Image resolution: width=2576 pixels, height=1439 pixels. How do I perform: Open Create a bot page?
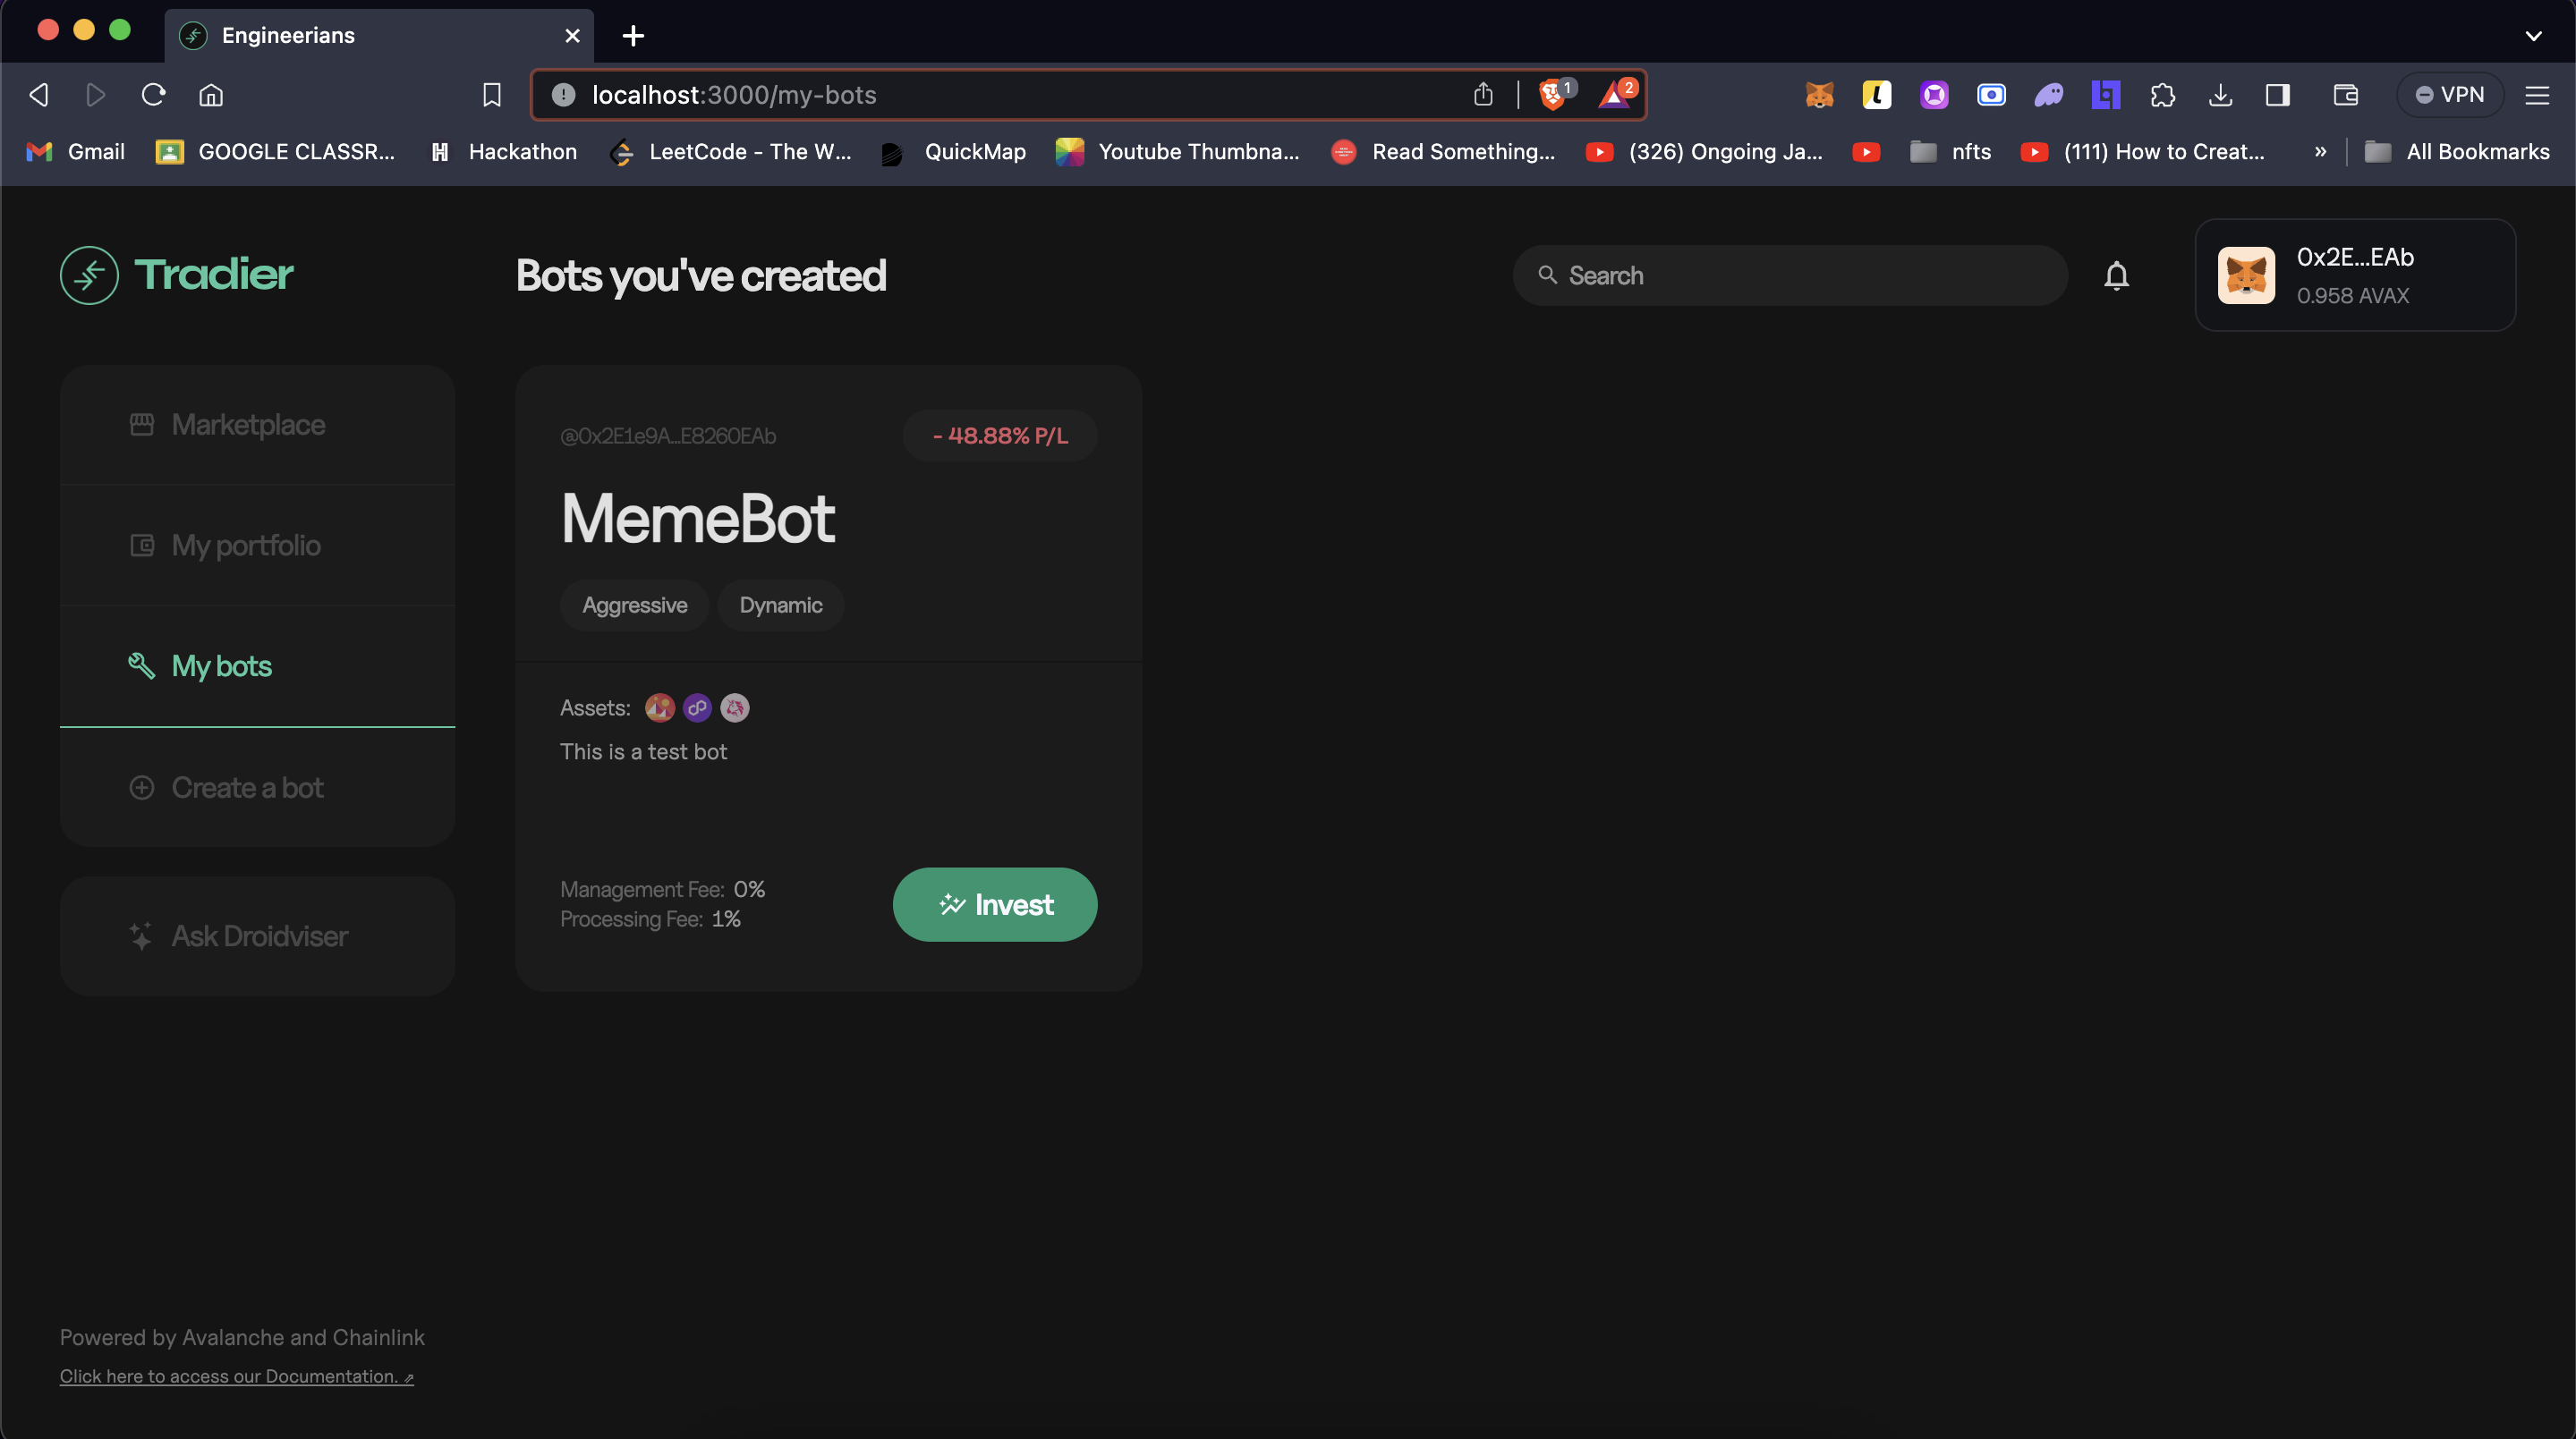pos(247,787)
